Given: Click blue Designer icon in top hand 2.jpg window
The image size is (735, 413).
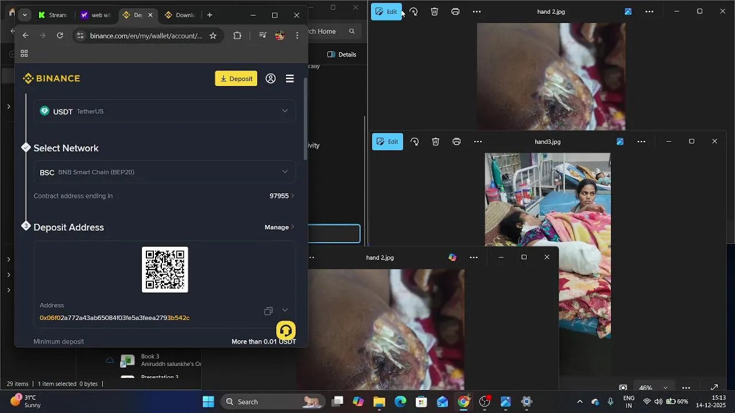Looking at the screenshot, I should point(628,11).
